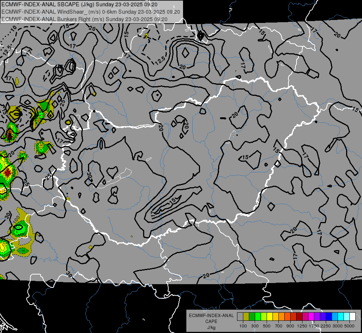
Task: Click the 1250 label under the legend
Action: pyautogui.click(x=302, y=326)
